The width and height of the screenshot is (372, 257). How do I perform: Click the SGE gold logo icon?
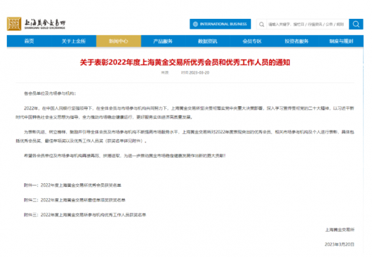(x=14, y=24)
